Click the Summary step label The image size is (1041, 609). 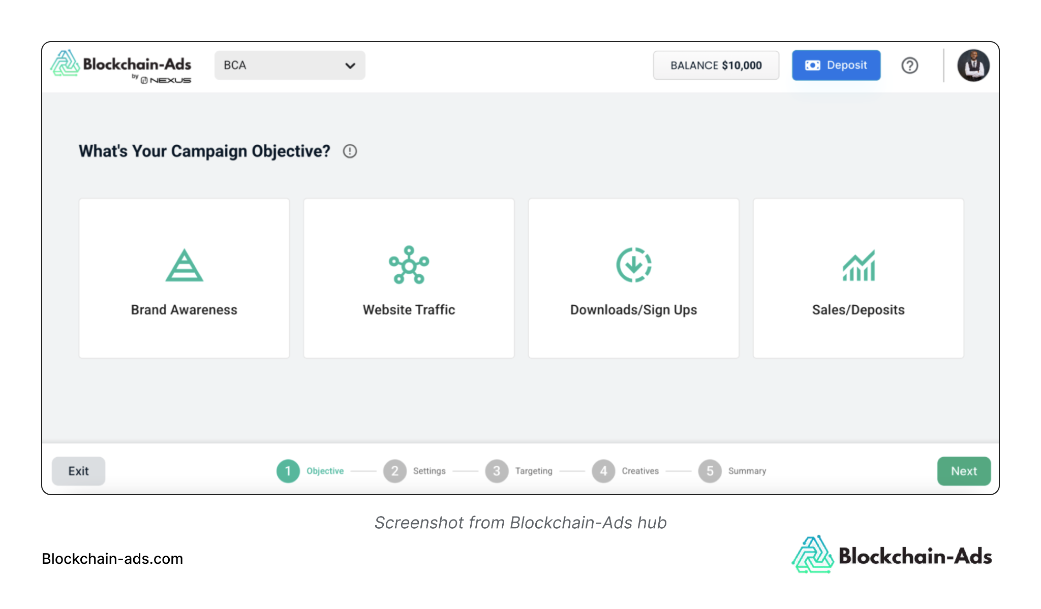(747, 471)
